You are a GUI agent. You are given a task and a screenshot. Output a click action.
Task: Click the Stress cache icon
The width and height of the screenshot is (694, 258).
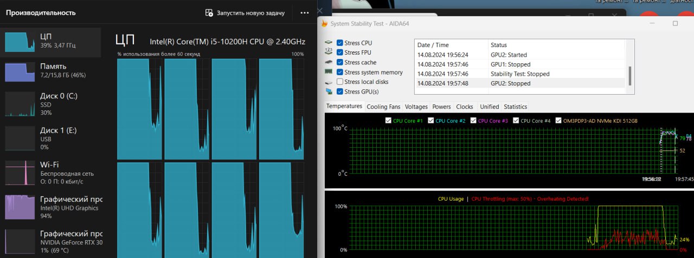pyautogui.click(x=328, y=62)
